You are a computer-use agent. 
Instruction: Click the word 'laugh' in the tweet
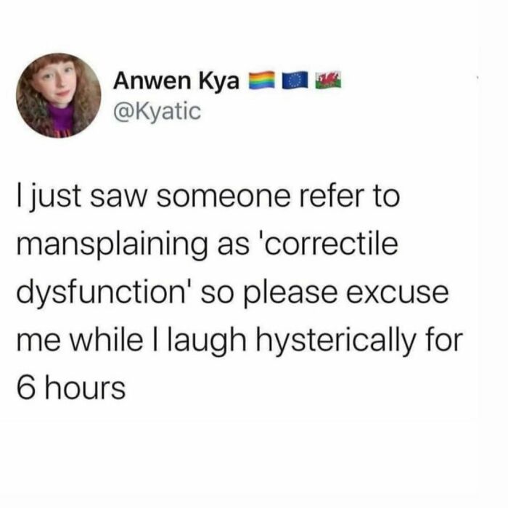pos(207,342)
